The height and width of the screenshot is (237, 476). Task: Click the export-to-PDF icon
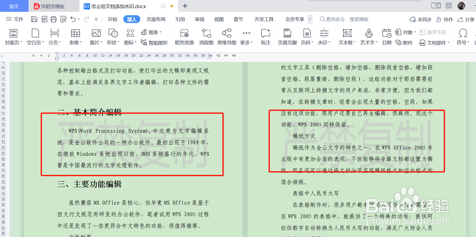44,19
